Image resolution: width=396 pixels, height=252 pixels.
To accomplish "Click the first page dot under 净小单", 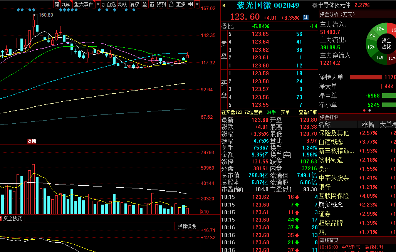I will pos(364,110).
